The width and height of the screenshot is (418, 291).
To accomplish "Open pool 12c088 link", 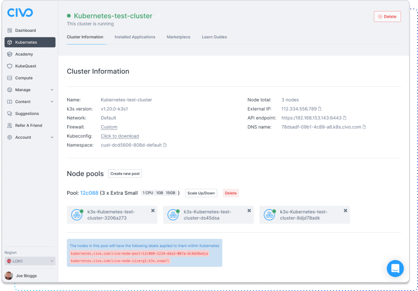I will [x=89, y=193].
